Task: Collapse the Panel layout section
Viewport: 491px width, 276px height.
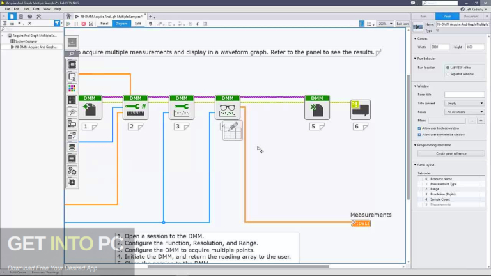Action: tap(416, 165)
